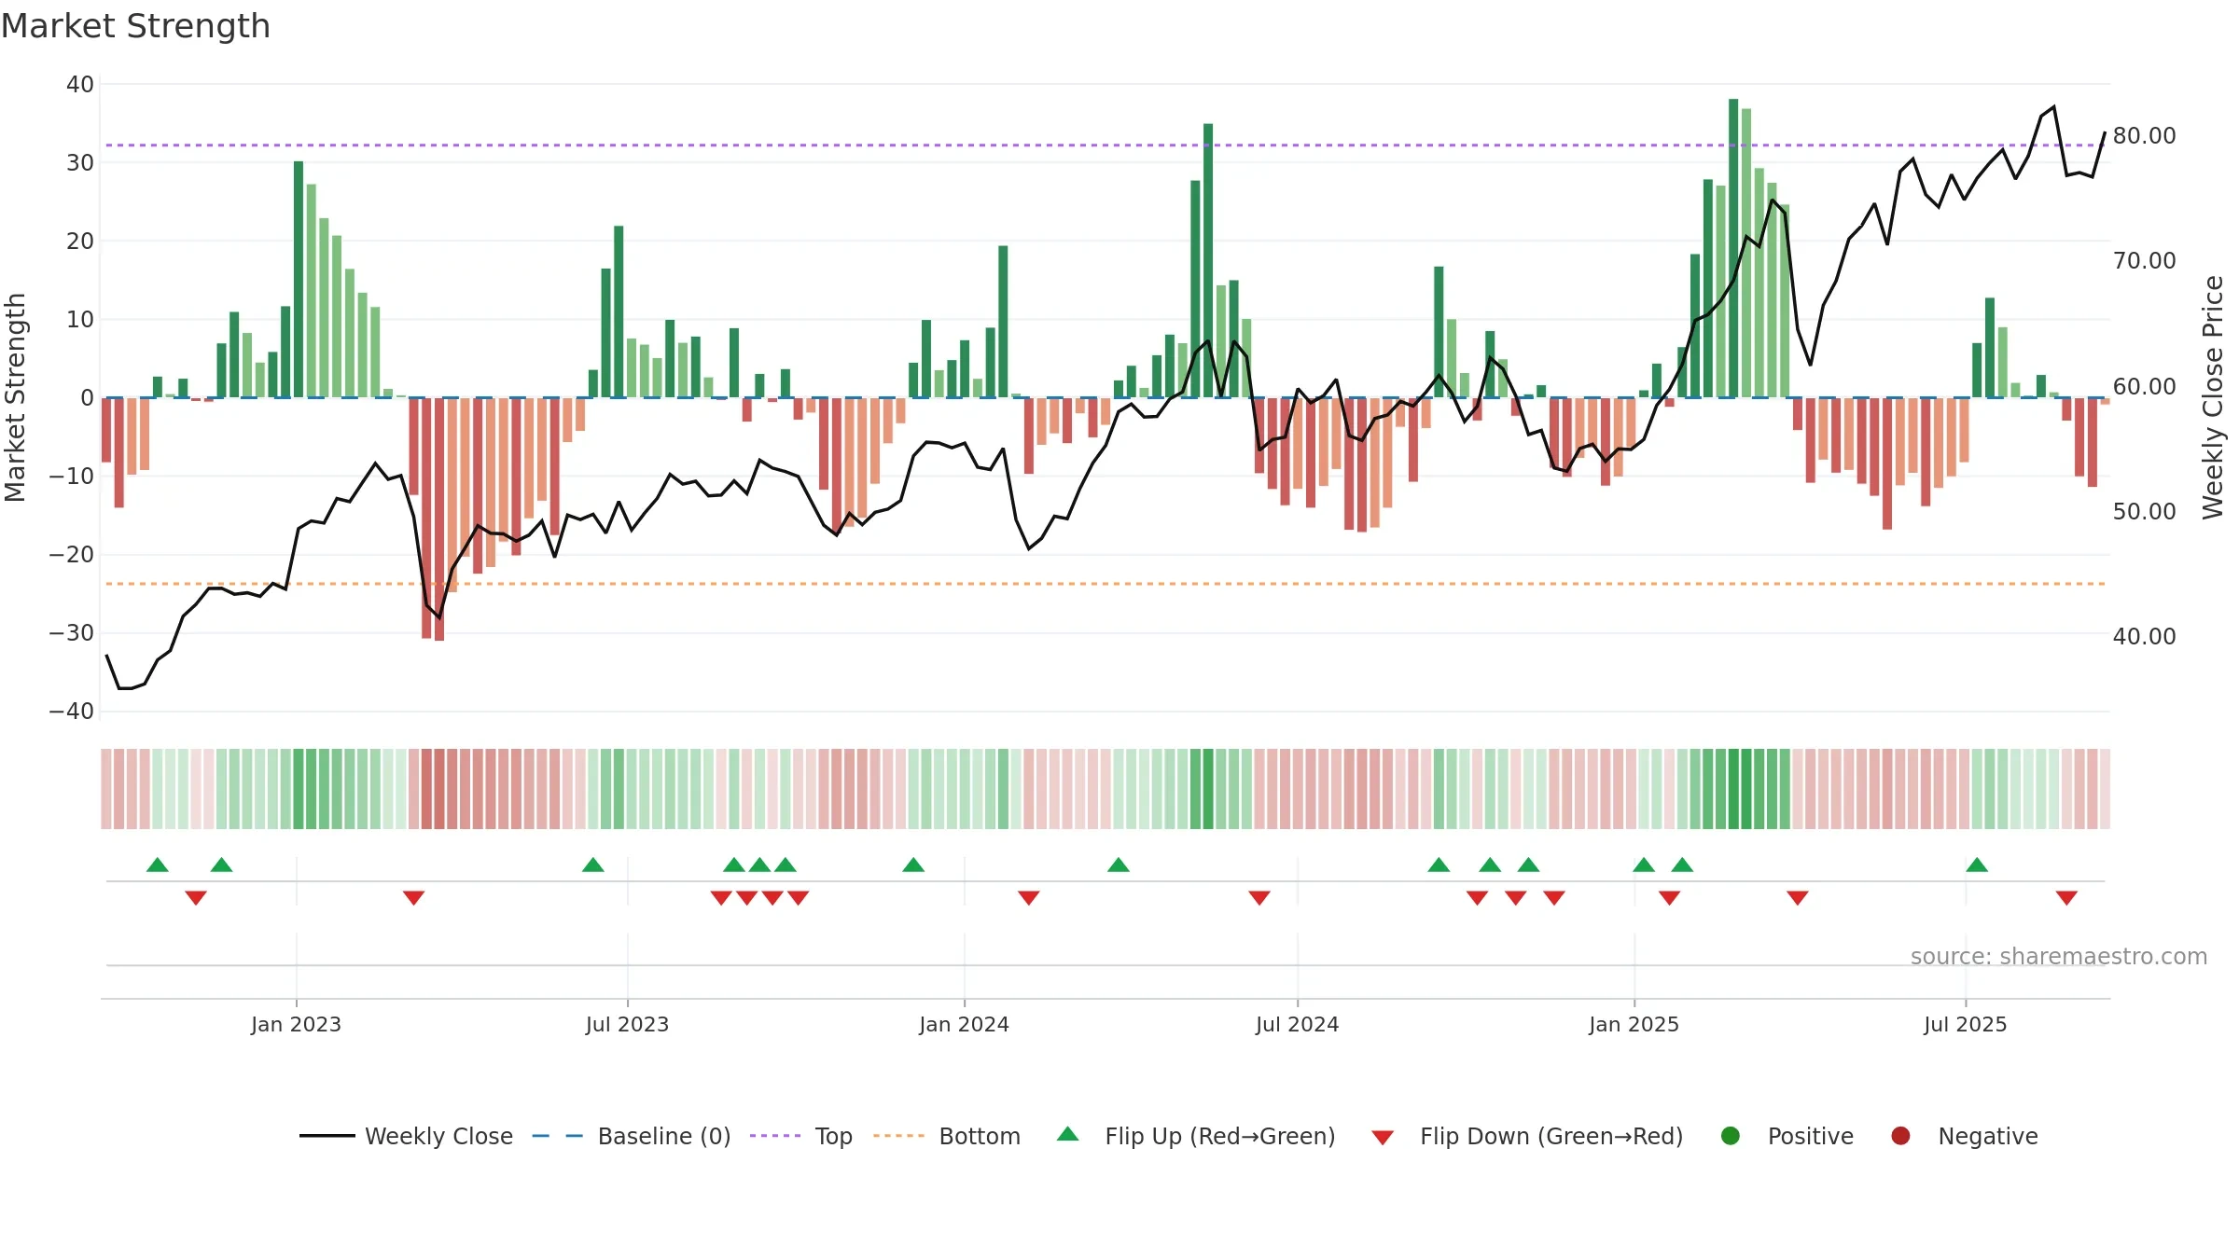Click the dark red Negative legend dot
This screenshot has width=2239, height=1259.
(x=1900, y=1136)
